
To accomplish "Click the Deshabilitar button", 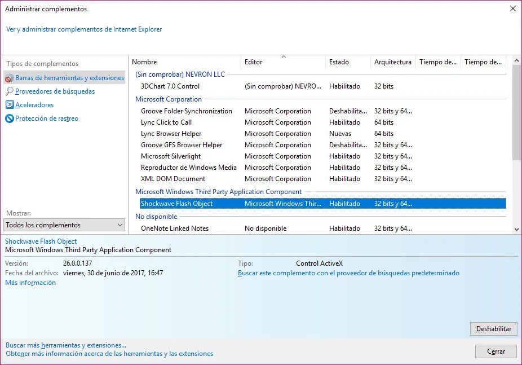I will 493,329.
